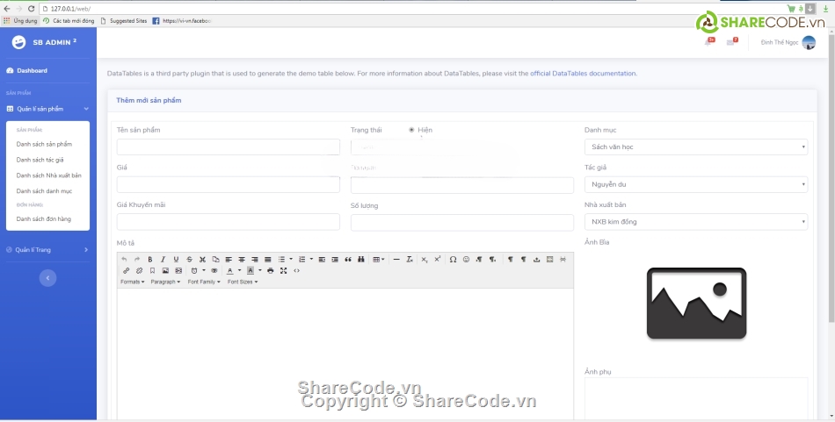Open the Đinh Thế Ngọc user menu
835x422 pixels.
[x=788, y=42]
